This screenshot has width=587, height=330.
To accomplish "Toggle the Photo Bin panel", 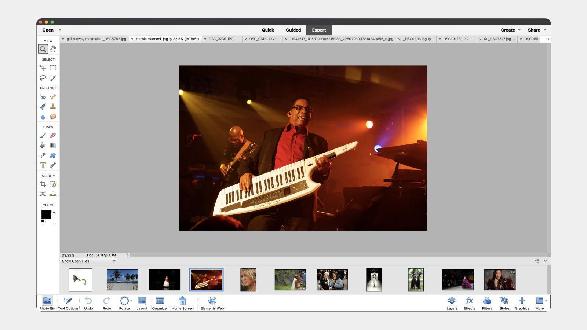I will (x=47, y=303).
